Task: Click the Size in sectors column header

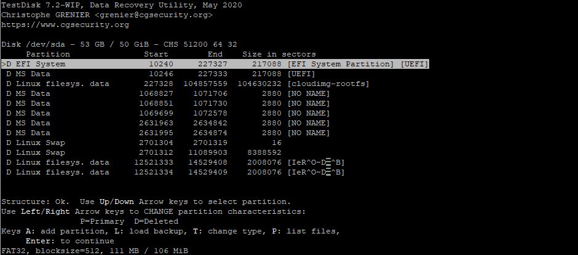Action: coord(279,54)
